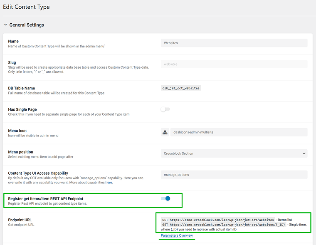Image resolution: width=316 pixels, height=245 pixels.
Task: Click the Edit Content Type title
Action: click(x=26, y=7)
